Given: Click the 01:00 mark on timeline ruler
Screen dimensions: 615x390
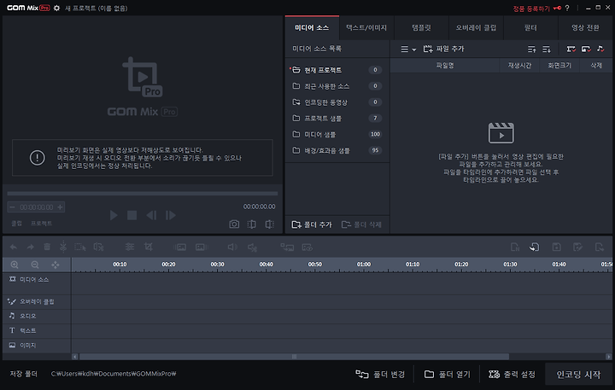Looking at the screenshot, I should coord(364,265).
